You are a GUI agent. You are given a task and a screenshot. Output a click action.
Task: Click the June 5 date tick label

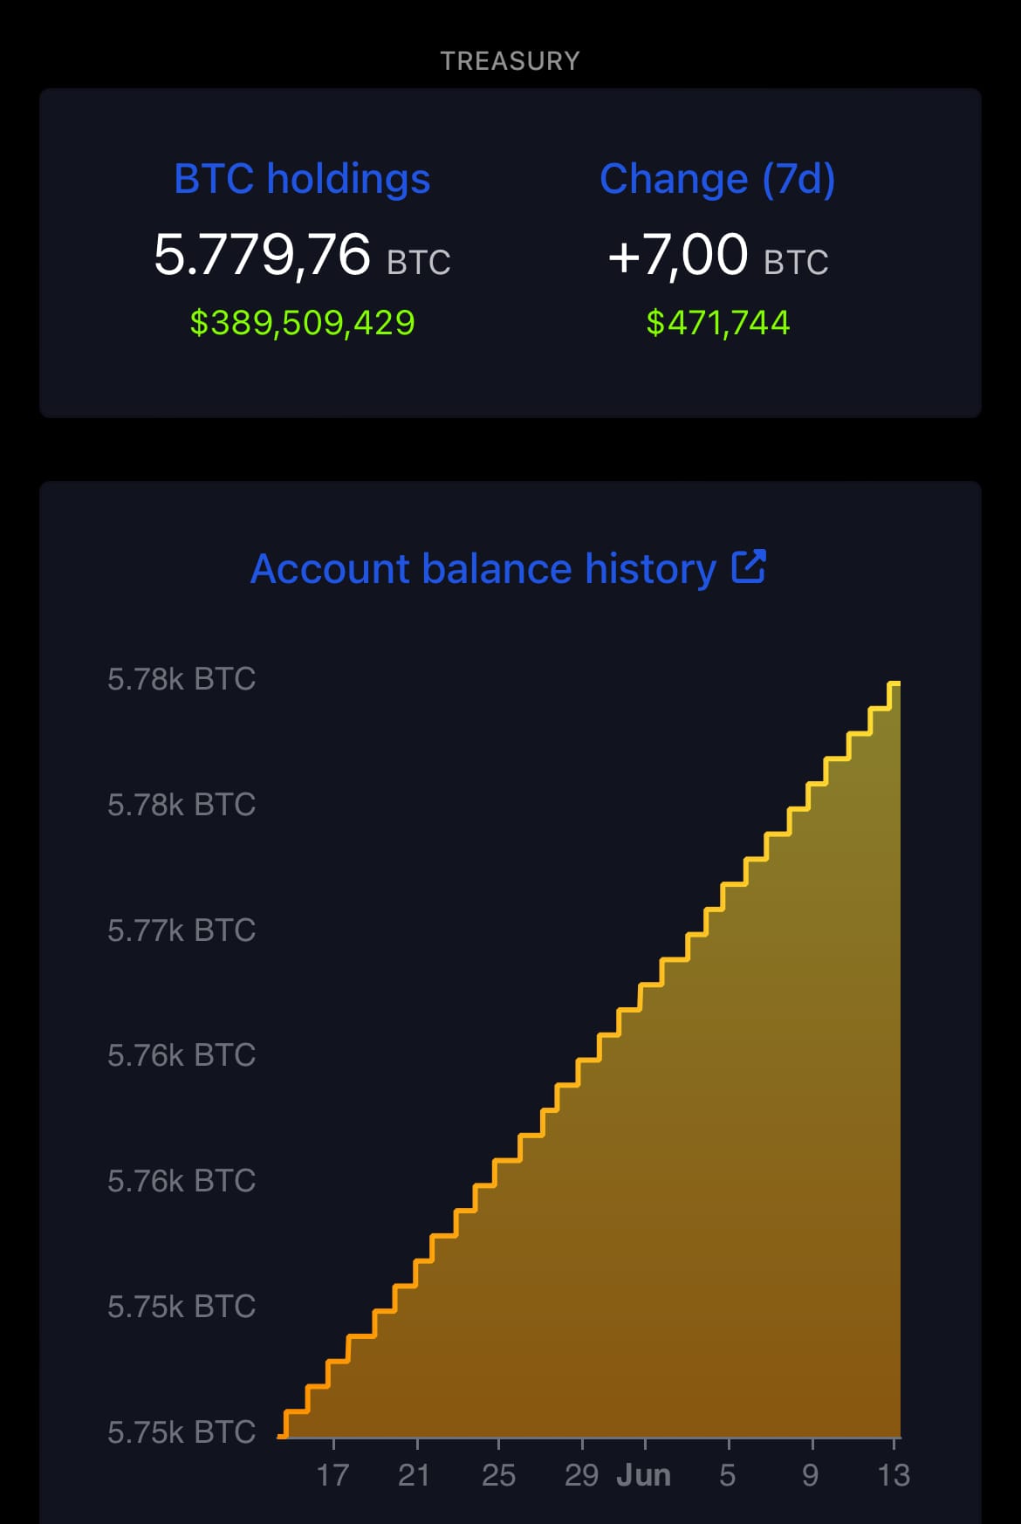[728, 1475]
